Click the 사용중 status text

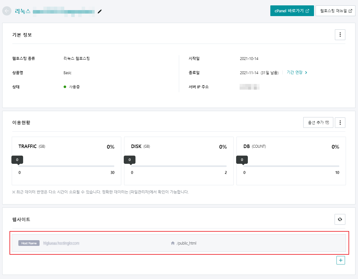click(74, 87)
